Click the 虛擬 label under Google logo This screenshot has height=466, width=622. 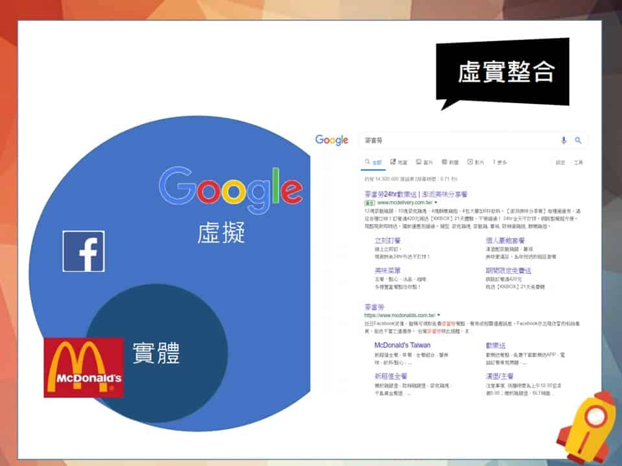[221, 232]
